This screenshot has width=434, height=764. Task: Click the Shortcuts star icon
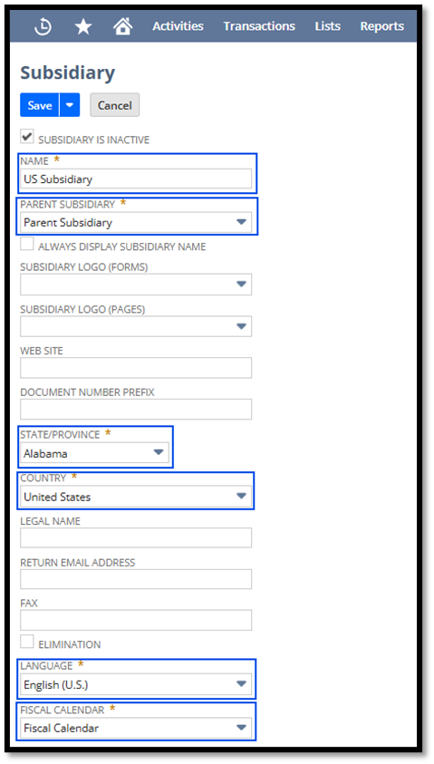83,26
